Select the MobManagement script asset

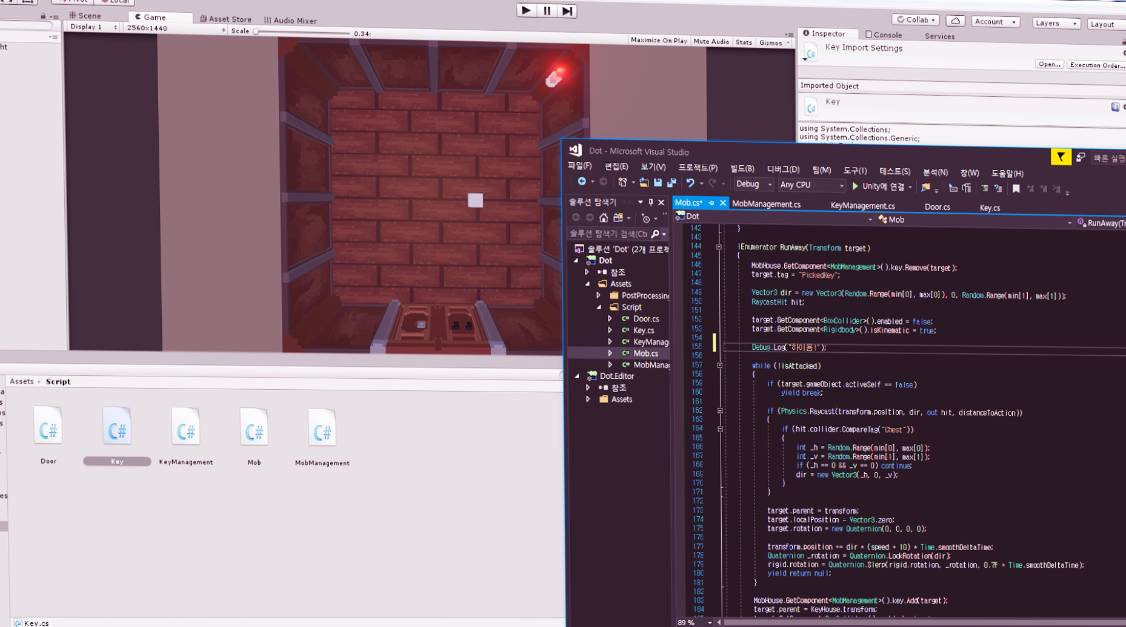[322, 437]
